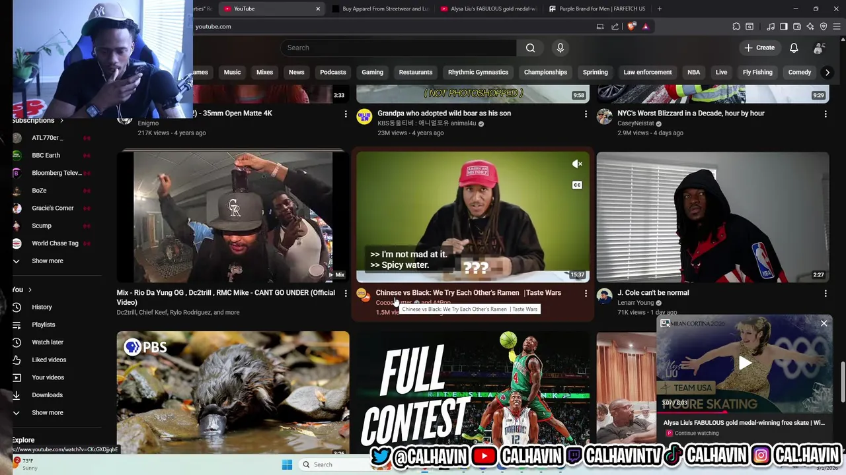This screenshot has width=846, height=475.
Task: Open browser extensions puzzle icon
Action: 736,26
